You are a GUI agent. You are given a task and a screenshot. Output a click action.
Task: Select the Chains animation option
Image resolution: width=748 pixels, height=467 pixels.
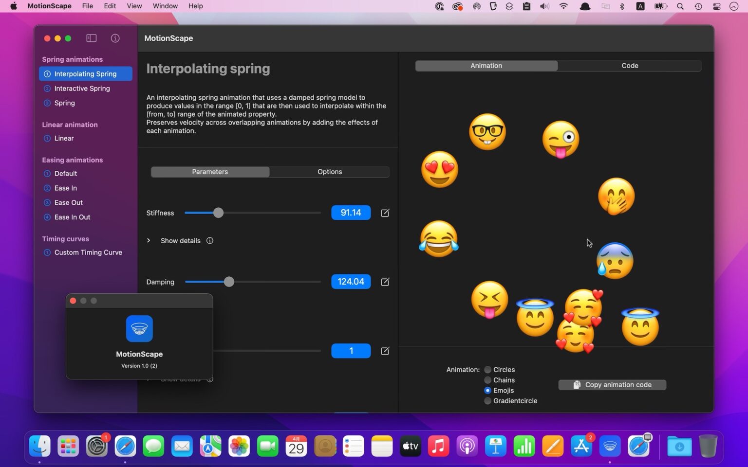pos(487,380)
